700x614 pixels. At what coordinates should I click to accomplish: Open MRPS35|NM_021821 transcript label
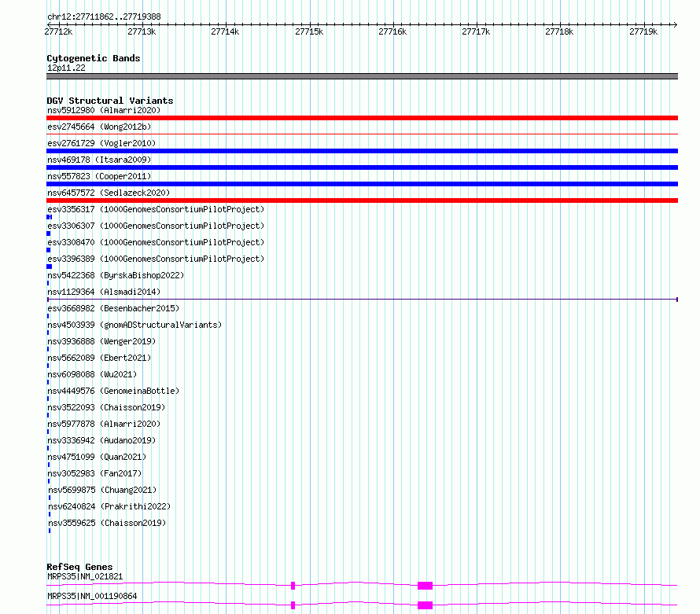(85, 576)
